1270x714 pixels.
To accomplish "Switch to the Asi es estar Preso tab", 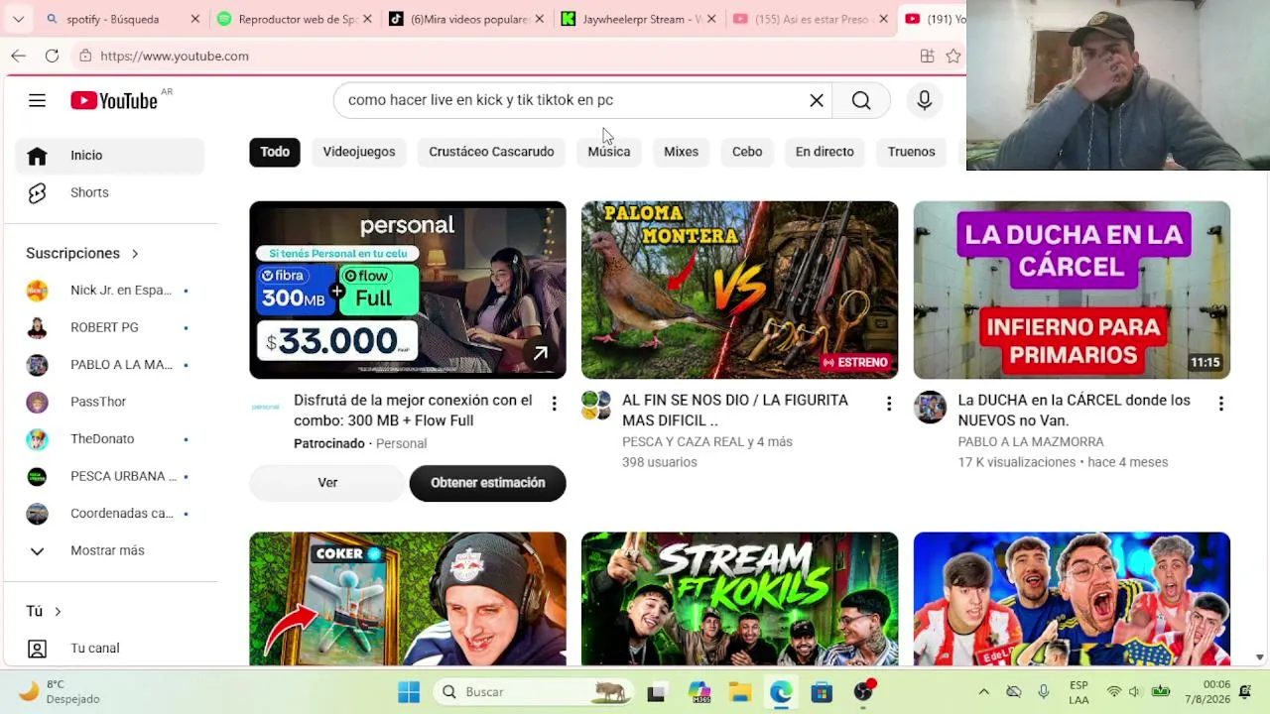I will pos(808,19).
